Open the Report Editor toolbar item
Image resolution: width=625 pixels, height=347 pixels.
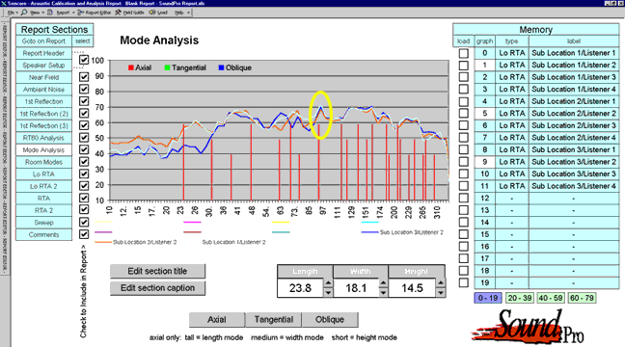95,13
